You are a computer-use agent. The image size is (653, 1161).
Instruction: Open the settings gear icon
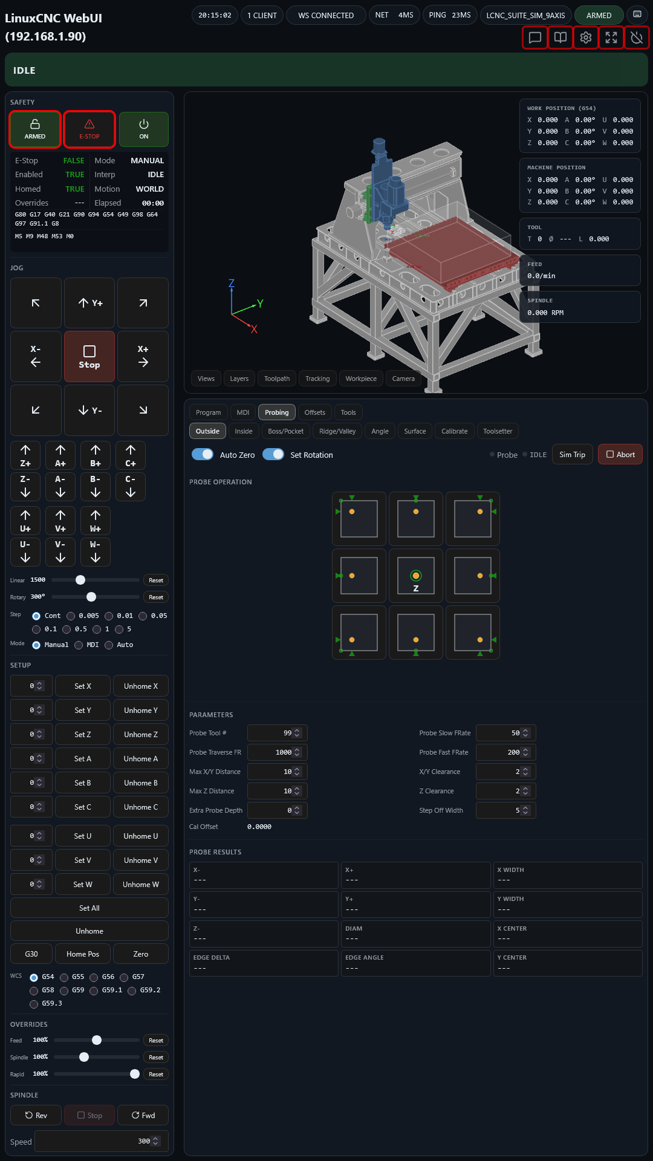coord(585,37)
